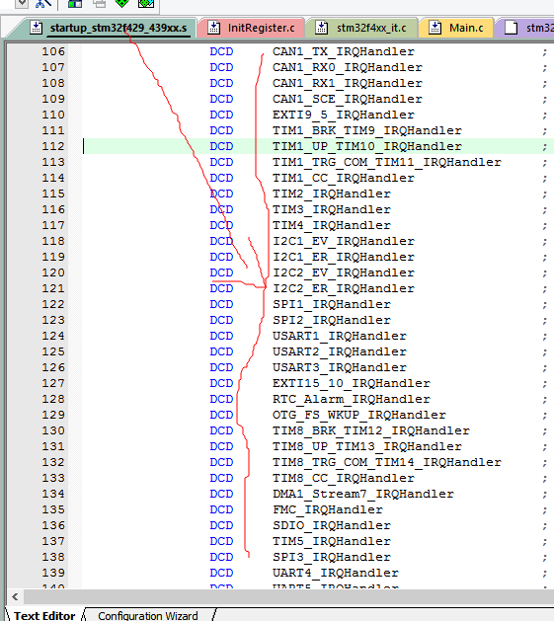Screen dimensions: 554x621
Task: Click FMC_IRQHandler text
Action: pos(327,510)
